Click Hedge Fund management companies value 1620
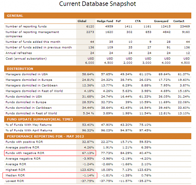The height and width of the screenshot is (185, 196). coord(109,32)
